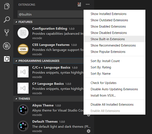This screenshot has height=134, width=152.
Task: Open the C# Language Basics title
Action: tap(48, 84)
